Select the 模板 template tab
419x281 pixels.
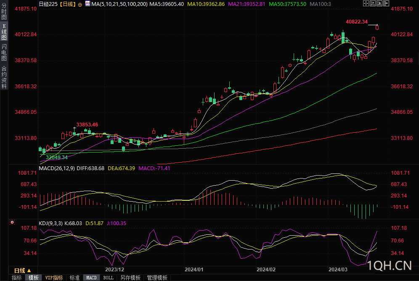(34, 278)
